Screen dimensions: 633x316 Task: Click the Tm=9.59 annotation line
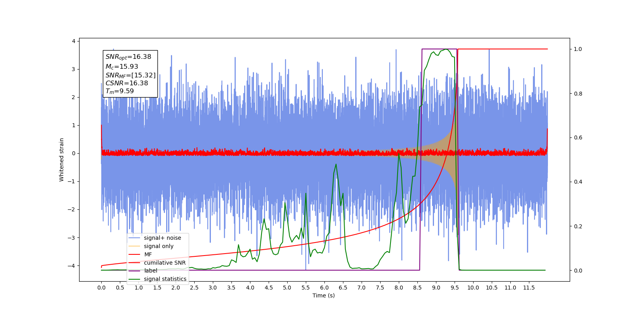[119, 91]
